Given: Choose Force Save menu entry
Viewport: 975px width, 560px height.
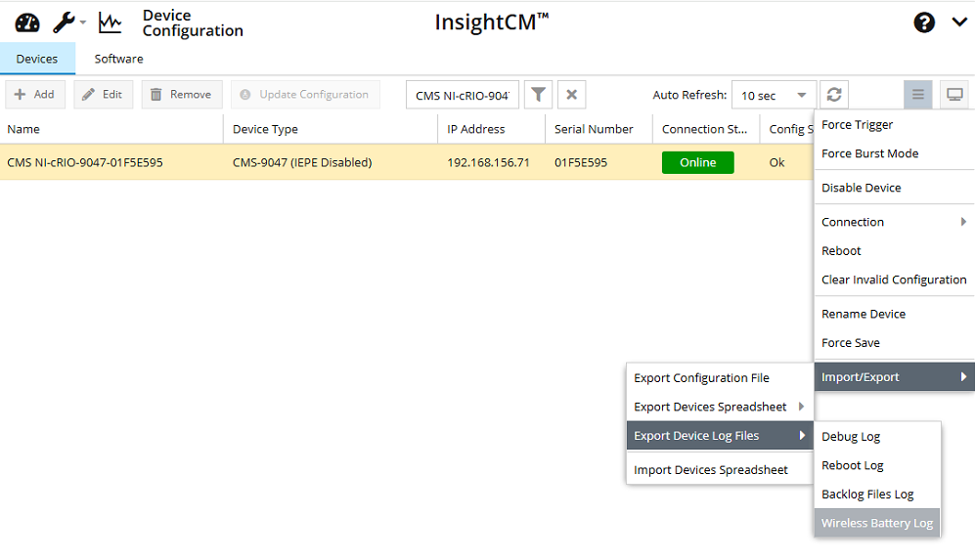Looking at the screenshot, I should pyautogui.click(x=894, y=342).
